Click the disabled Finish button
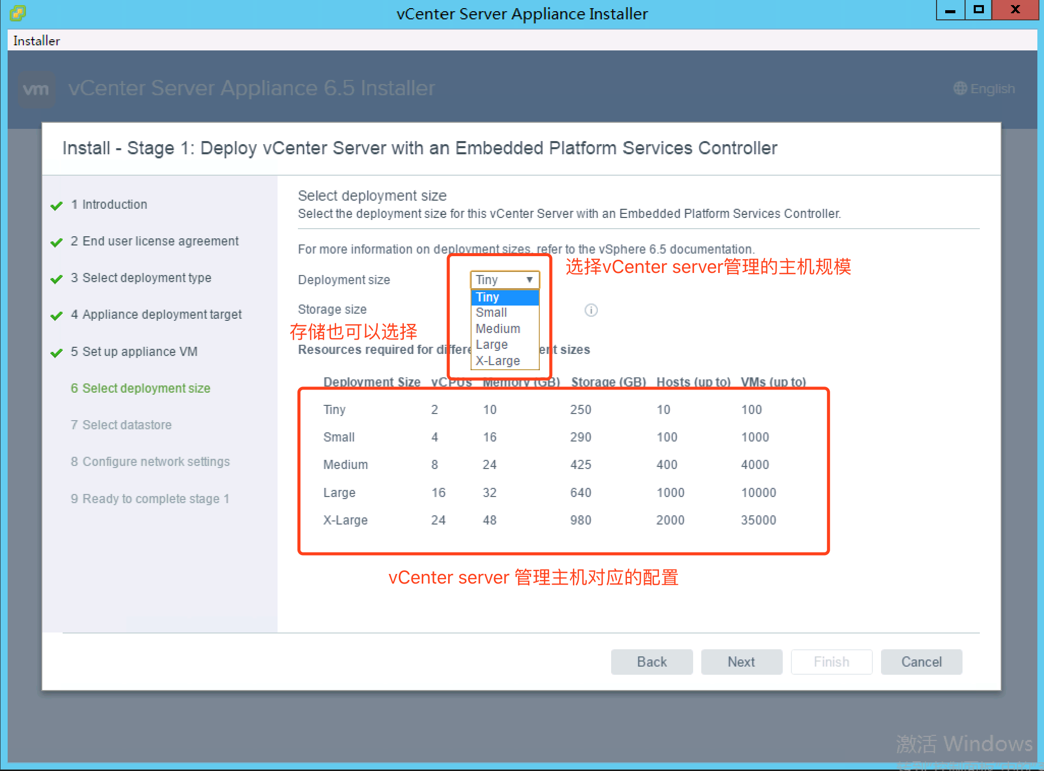 832,662
